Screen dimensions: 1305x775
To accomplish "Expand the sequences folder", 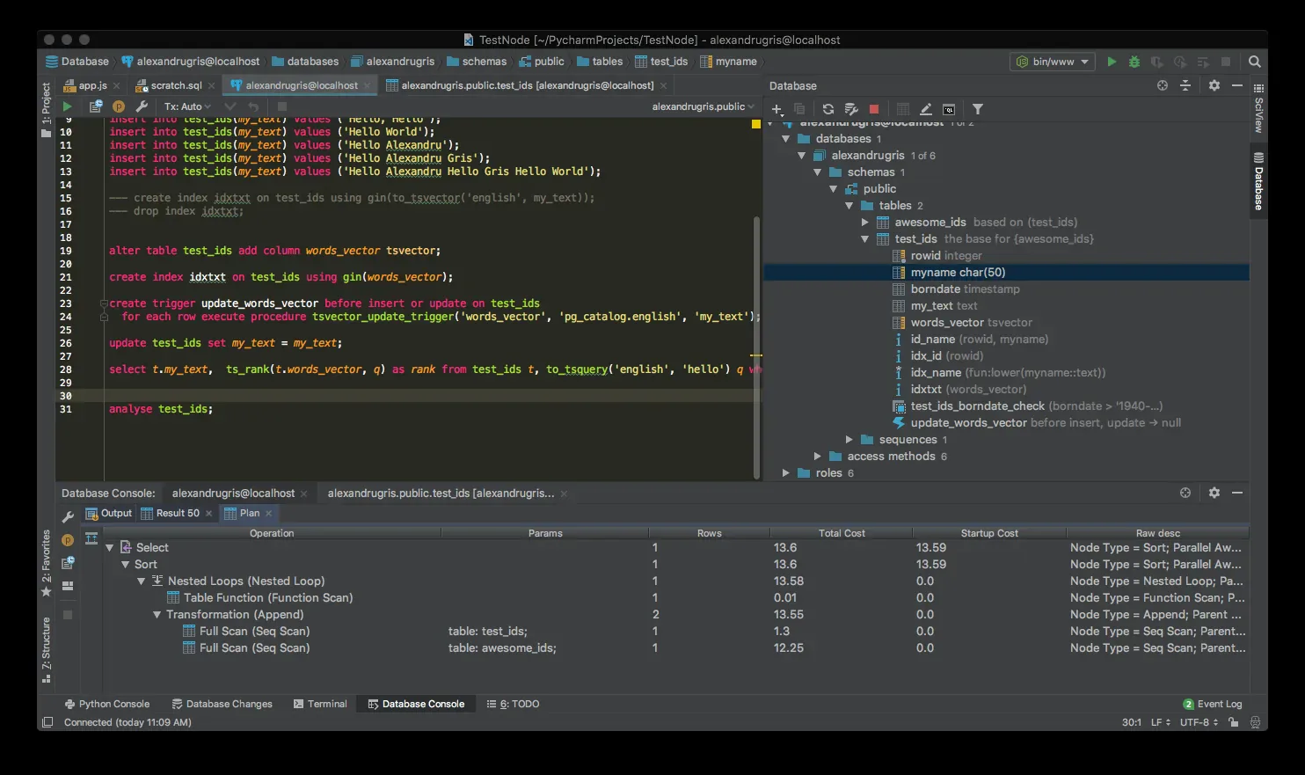I will pyautogui.click(x=849, y=440).
